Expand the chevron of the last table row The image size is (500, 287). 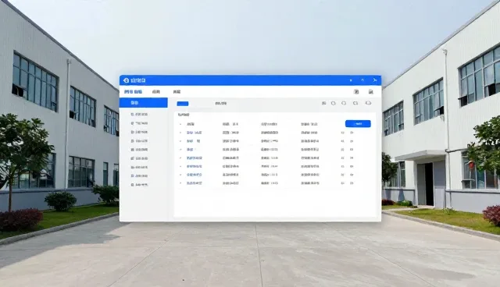(180, 183)
